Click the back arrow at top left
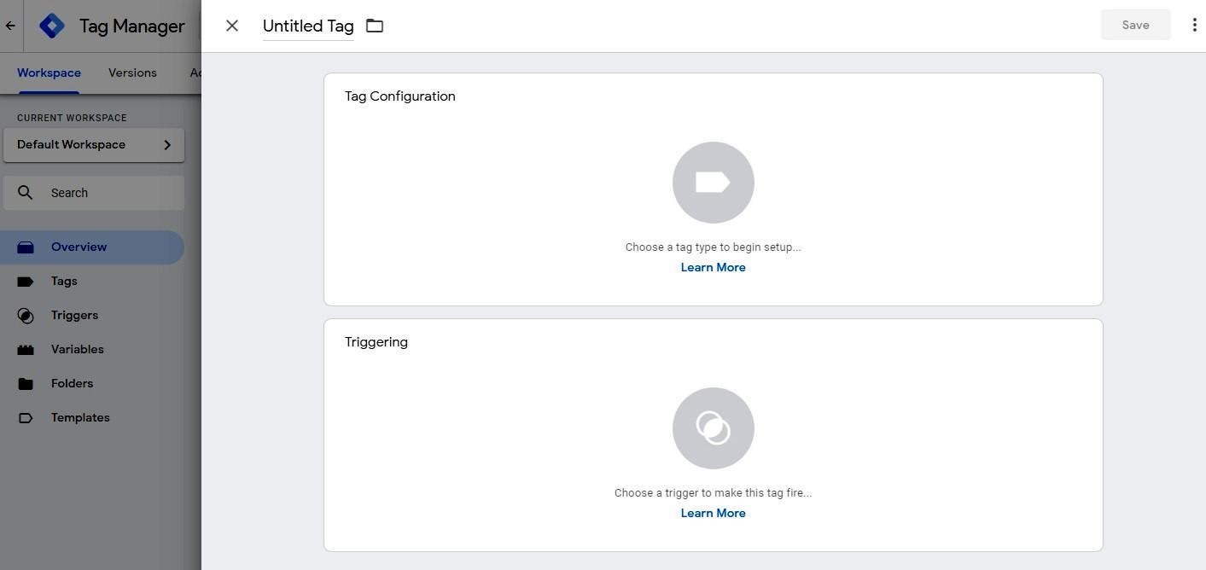This screenshot has height=570, width=1206. (x=10, y=26)
